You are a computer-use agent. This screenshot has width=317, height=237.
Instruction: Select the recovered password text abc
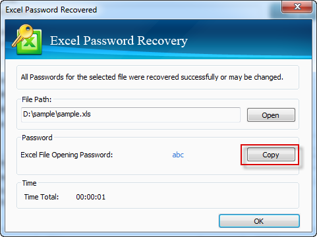(x=178, y=155)
